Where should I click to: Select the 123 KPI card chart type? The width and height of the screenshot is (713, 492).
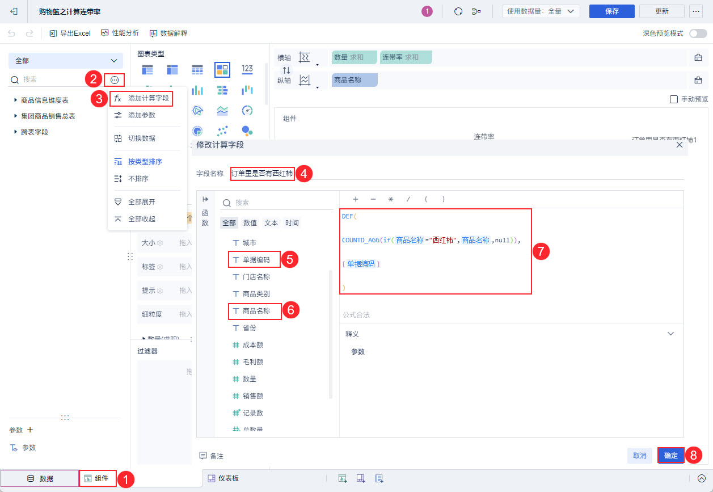(x=247, y=69)
